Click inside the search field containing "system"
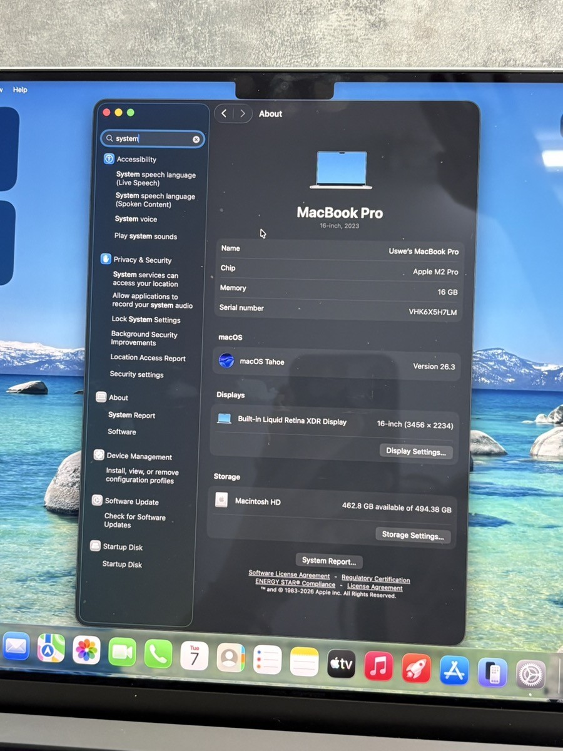563x751 pixels. click(153, 138)
